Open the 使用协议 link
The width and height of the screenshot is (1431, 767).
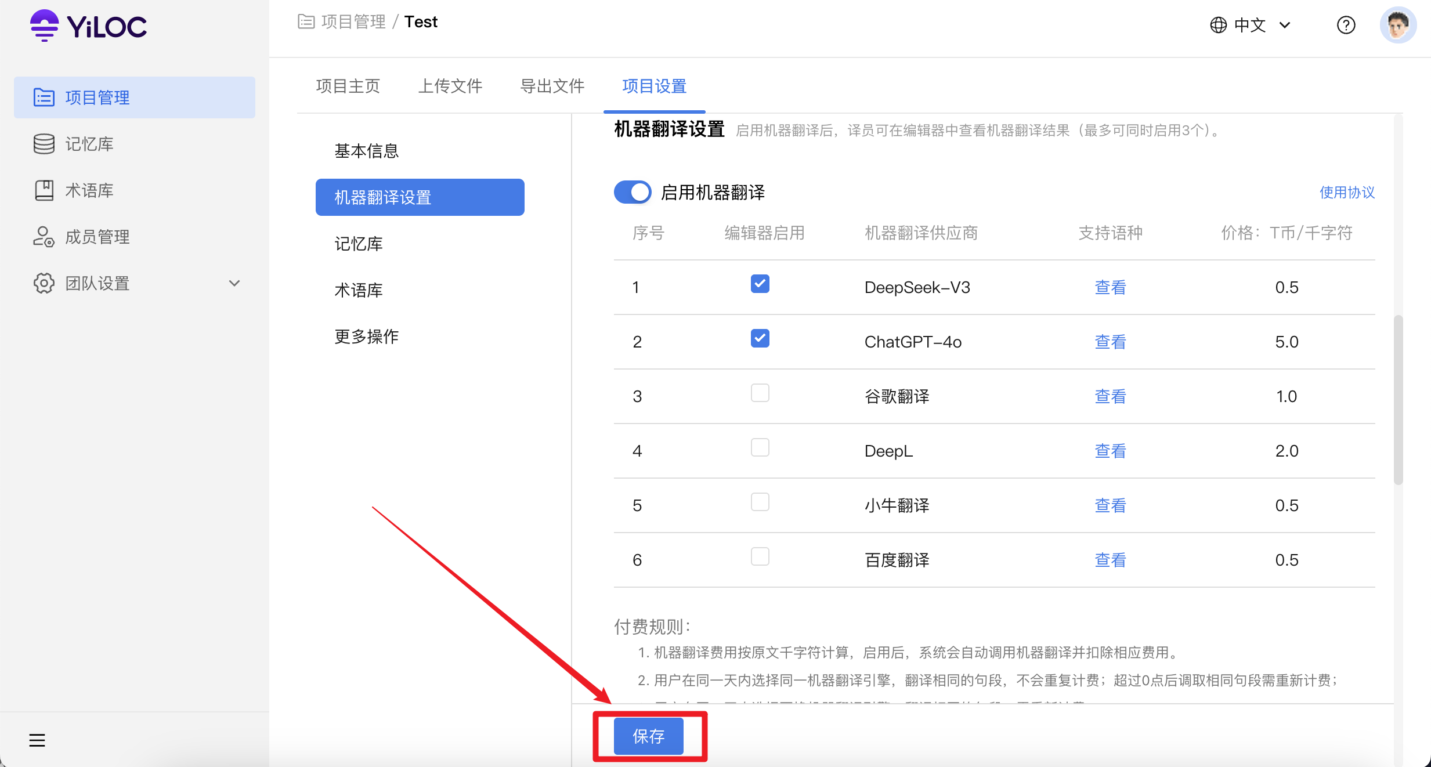(x=1347, y=192)
